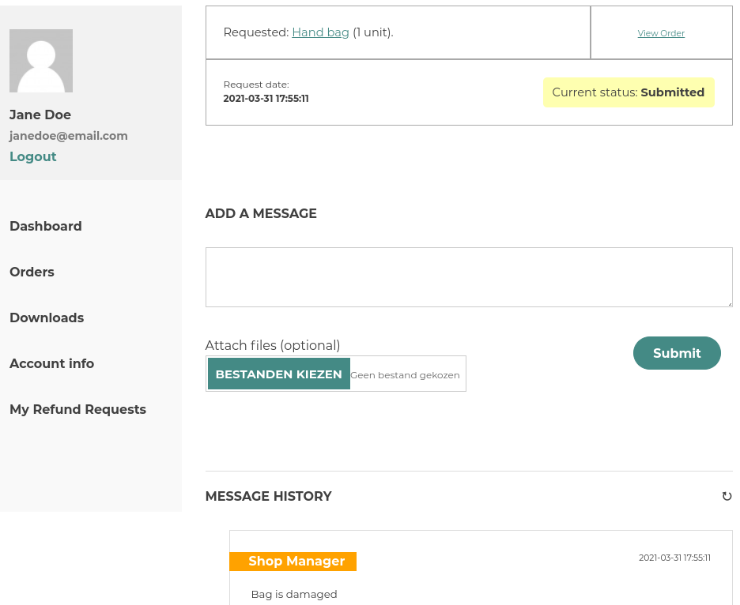Focus the Add a Message text area
Image resolution: width=740 pixels, height=605 pixels.
click(469, 277)
